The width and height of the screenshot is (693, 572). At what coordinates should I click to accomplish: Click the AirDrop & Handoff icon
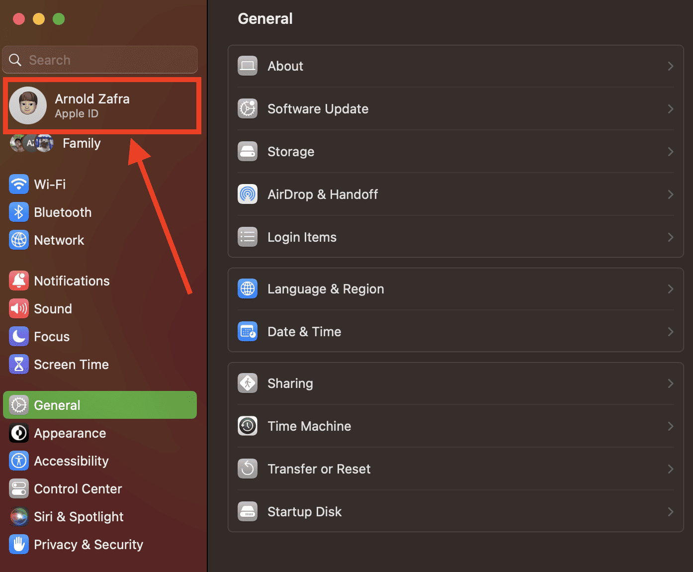pyautogui.click(x=248, y=194)
